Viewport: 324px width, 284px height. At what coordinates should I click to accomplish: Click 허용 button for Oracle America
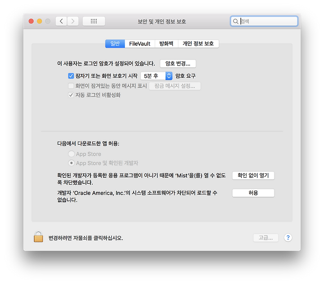coord(253,193)
